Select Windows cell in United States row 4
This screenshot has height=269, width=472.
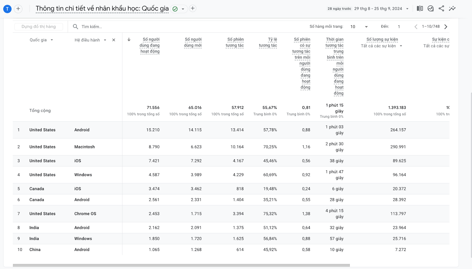[x=83, y=175]
